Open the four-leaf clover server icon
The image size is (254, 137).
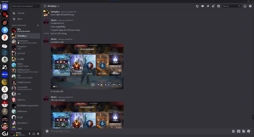(5, 67)
